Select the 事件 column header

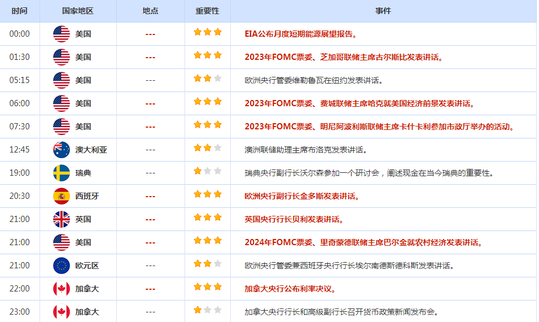383,11
